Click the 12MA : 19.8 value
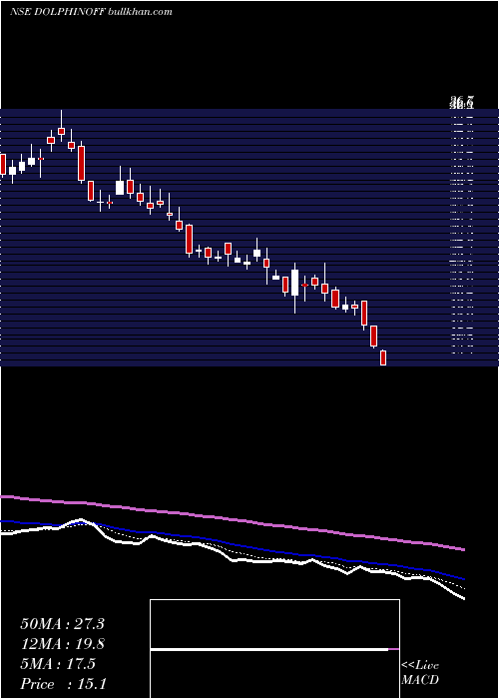 62,644
